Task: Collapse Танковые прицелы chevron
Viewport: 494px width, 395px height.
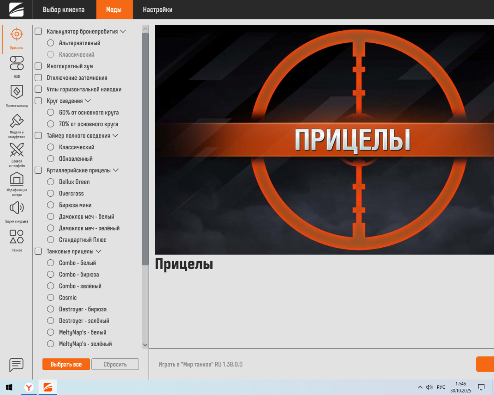Action: coord(98,251)
